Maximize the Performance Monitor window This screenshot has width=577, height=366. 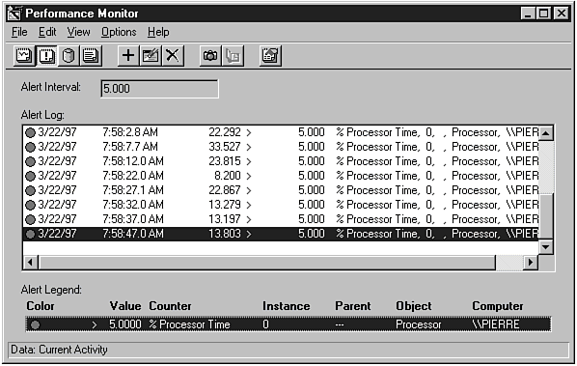pos(543,14)
